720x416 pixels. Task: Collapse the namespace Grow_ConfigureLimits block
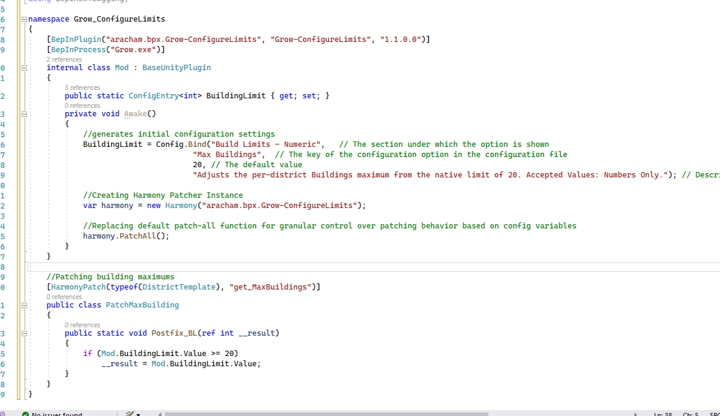(x=24, y=19)
